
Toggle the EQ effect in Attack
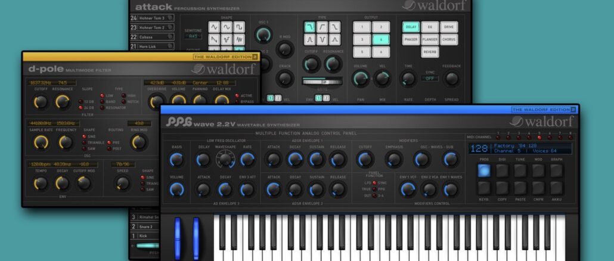[430, 27]
